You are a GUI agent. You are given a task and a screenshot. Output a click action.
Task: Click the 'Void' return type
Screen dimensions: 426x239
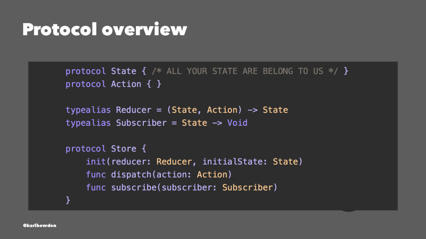[238, 123]
